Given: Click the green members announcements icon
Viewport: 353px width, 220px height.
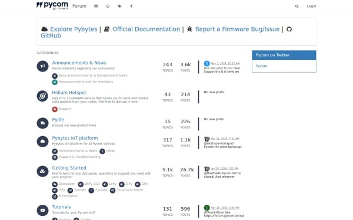Looking at the screenshot, I should coord(55,82).
